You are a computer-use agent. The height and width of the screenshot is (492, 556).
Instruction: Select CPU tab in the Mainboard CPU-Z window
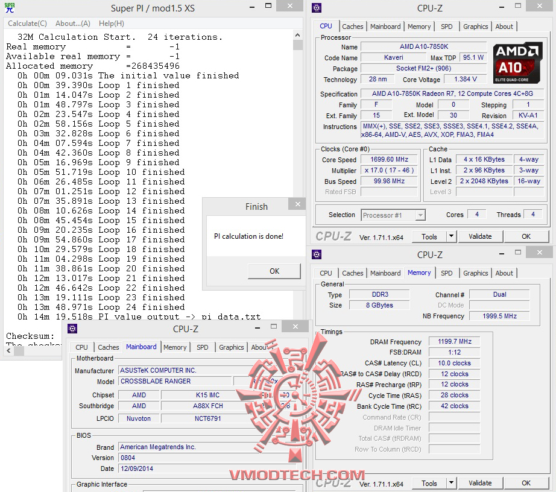81,347
